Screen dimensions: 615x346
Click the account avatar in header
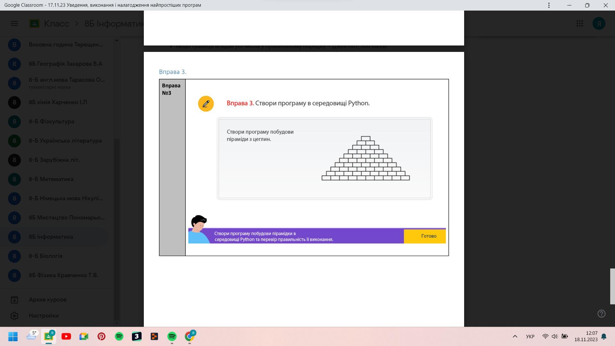599,23
